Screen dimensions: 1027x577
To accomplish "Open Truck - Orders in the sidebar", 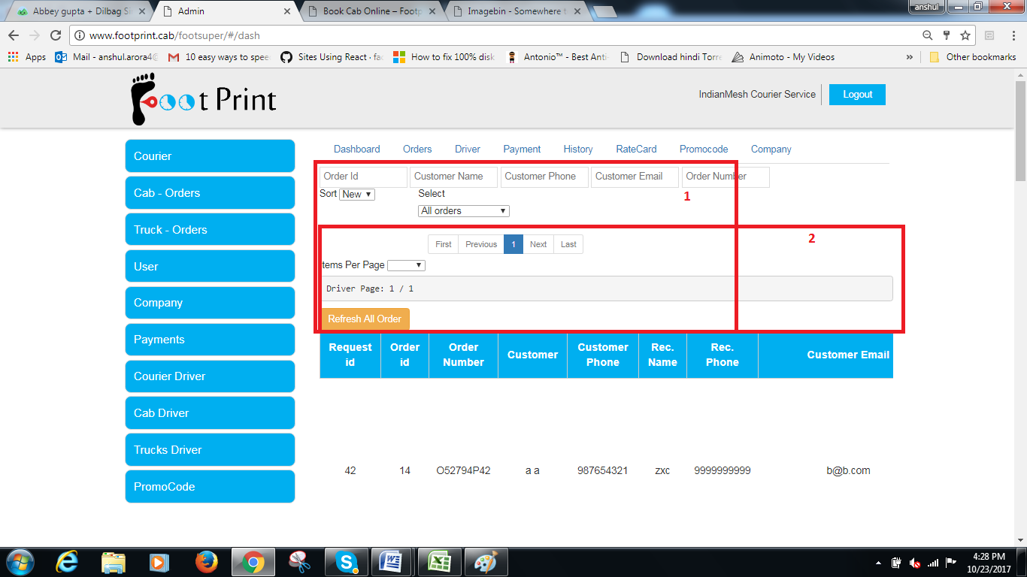I will 210,230.
